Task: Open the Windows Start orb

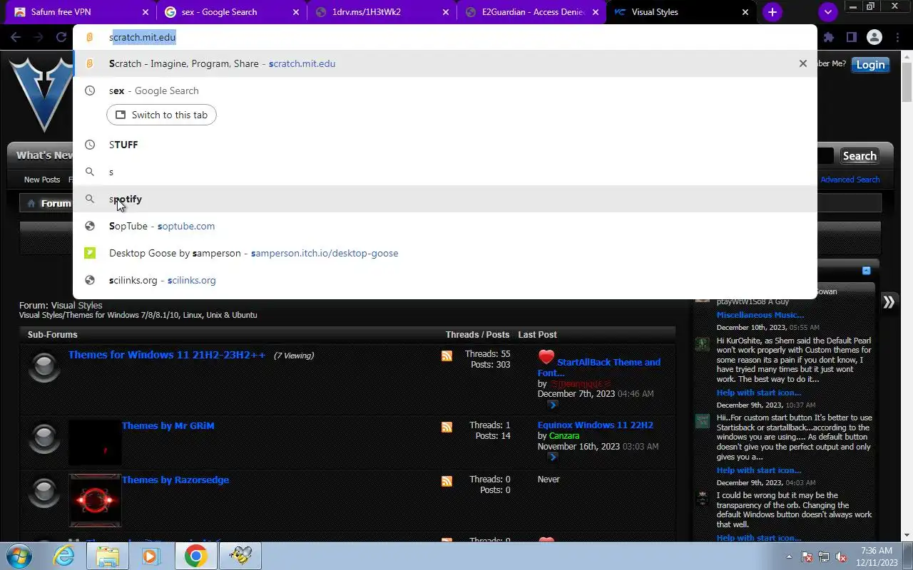Action: tap(19, 556)
